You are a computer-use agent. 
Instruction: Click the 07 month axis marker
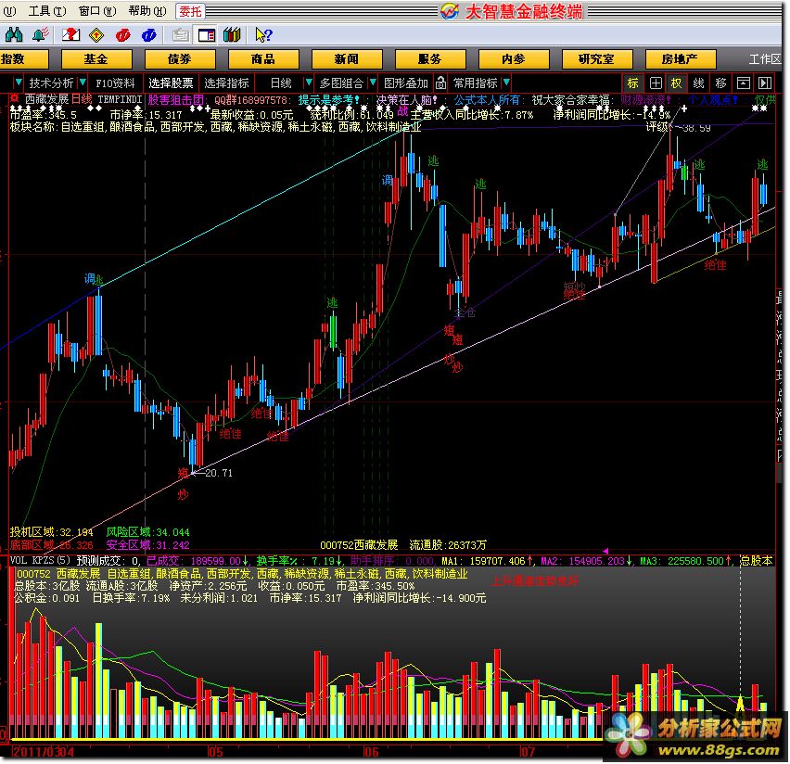528,752
